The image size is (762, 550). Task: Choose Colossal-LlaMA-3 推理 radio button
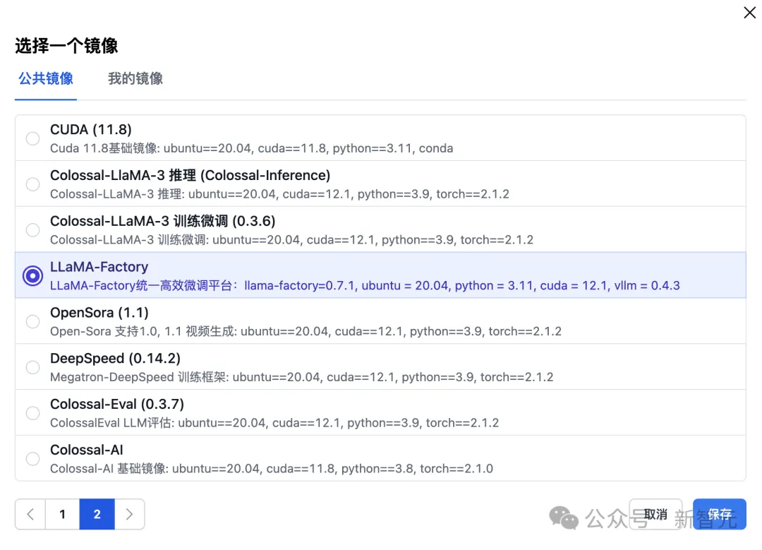click(32, 184)
